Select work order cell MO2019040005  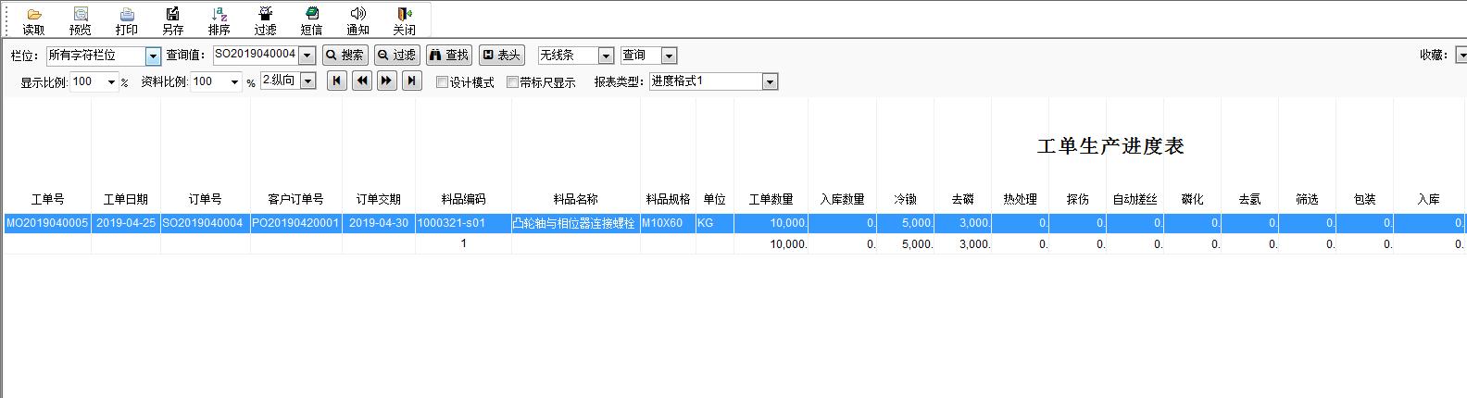pos(47,223)
